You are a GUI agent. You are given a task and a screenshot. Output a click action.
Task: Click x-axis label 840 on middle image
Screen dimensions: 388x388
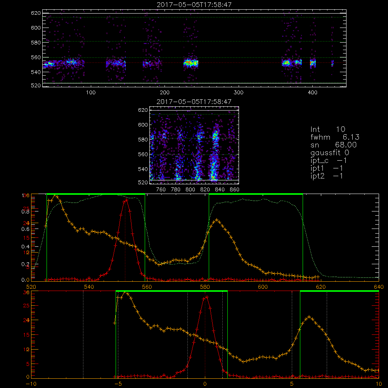[220, 190]
